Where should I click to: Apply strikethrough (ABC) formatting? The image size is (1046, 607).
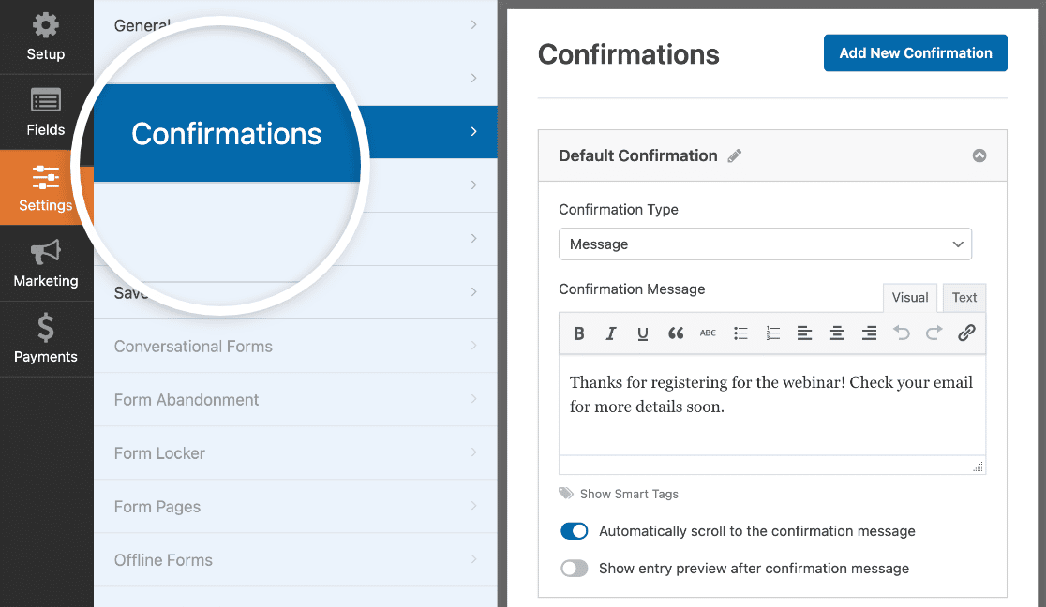pos(708,333)
